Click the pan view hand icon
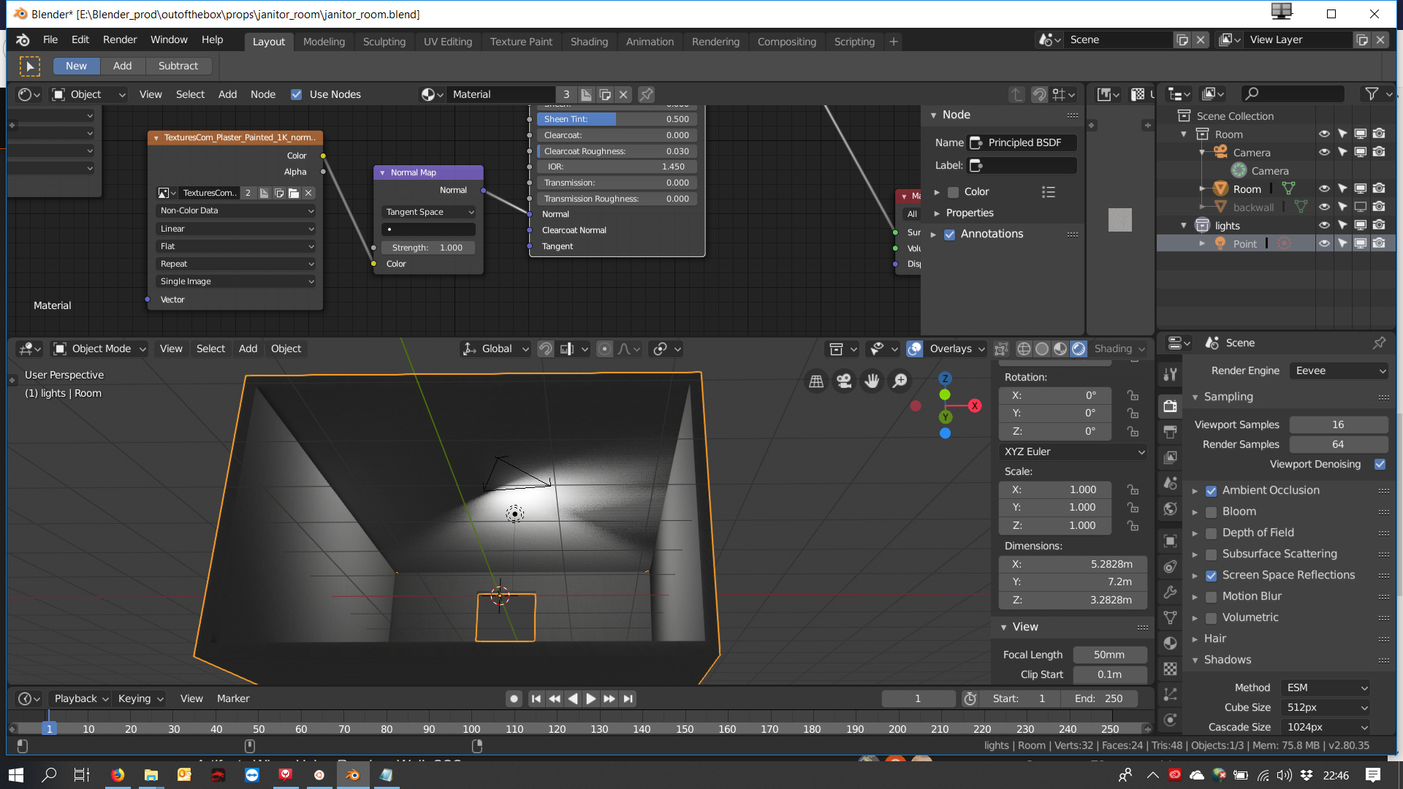1403x789 pixels. [x=872, y=381]
